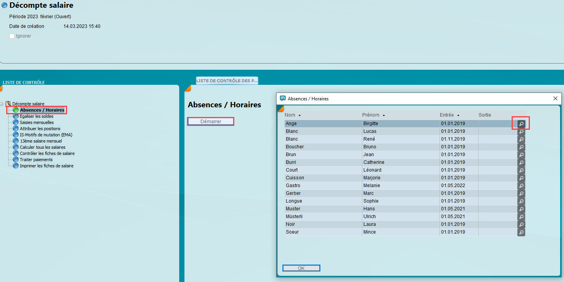The height and width of the screenshot is (282, 564).
Task: Switch to the LISTE DE CONTRÔLE DES P... tab
Action: [227, 81]
